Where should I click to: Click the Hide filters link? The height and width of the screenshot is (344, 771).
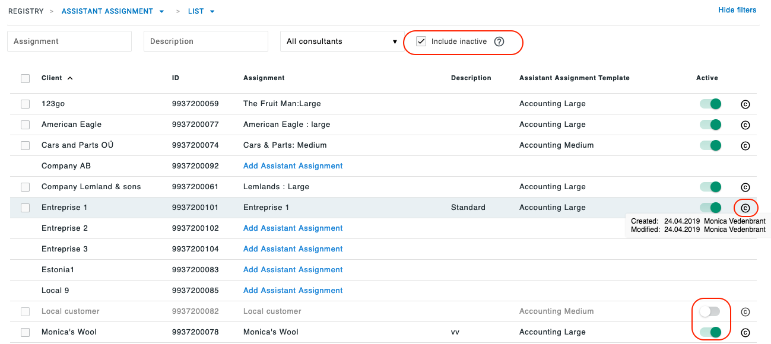(737, 10)
